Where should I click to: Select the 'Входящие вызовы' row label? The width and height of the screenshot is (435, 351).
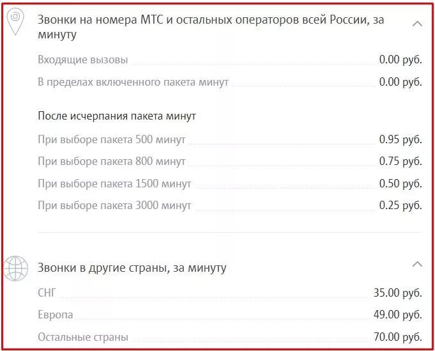tap(82, 59)
